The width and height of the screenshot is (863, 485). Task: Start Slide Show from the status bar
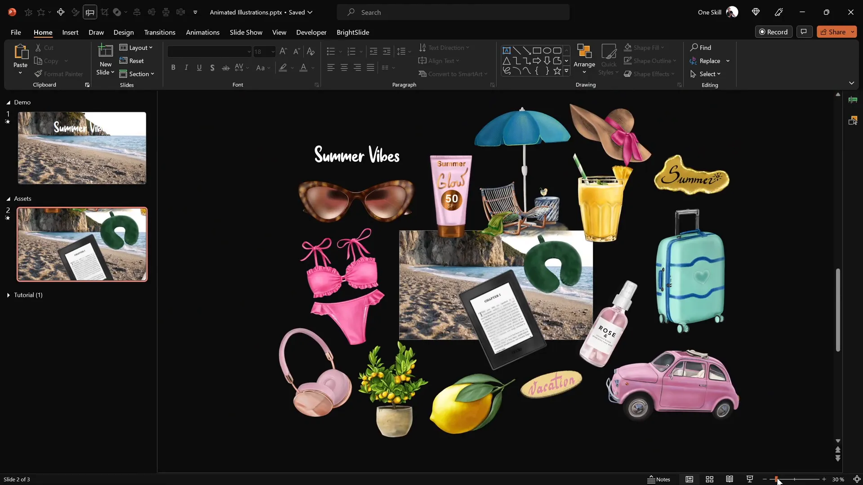749,479
